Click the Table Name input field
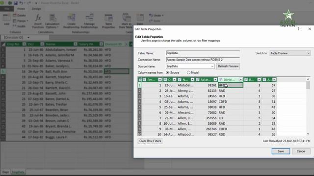 [203, 53]
